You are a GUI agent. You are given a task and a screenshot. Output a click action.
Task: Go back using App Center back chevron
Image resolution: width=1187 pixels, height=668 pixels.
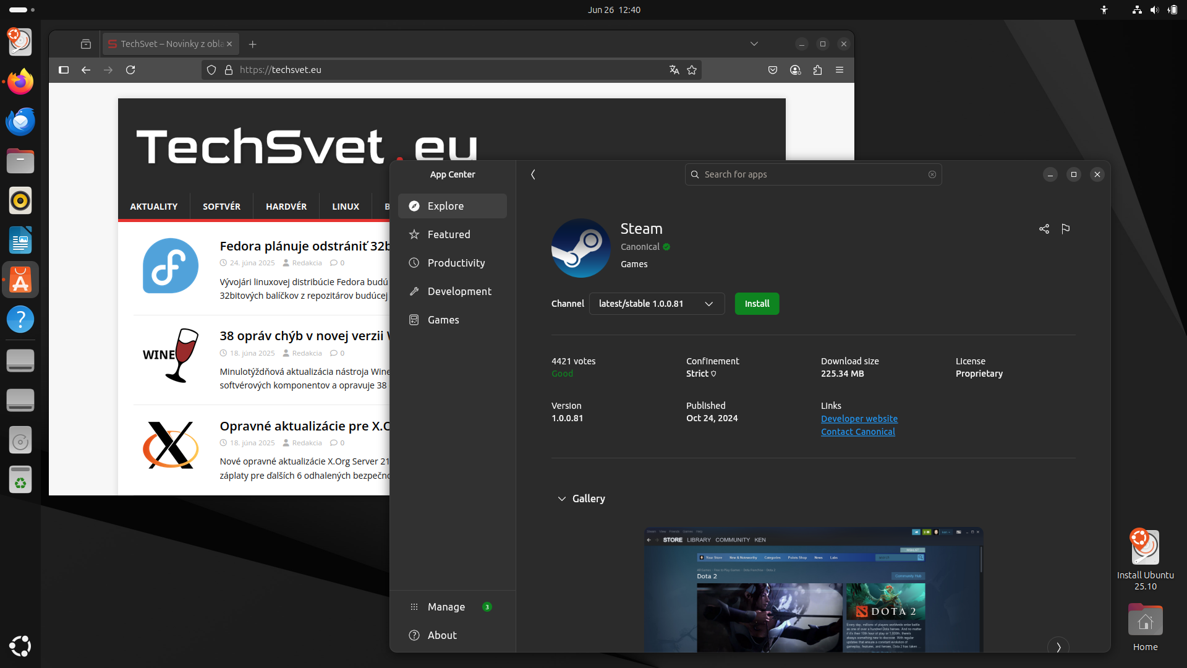[533, 174]
